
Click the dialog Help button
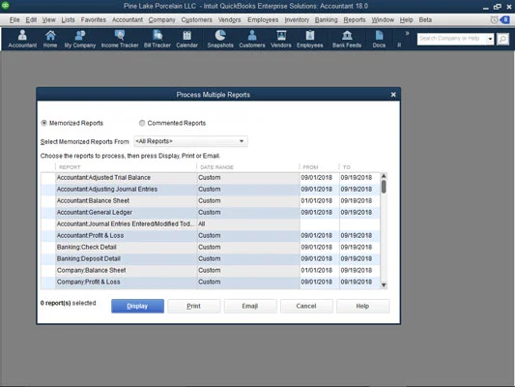[x=362, y=306]
